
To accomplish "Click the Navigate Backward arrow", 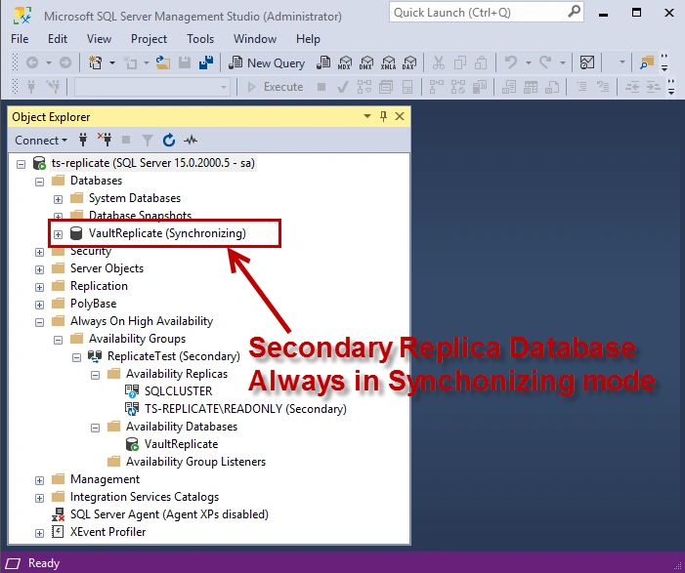I will point(32,62).
